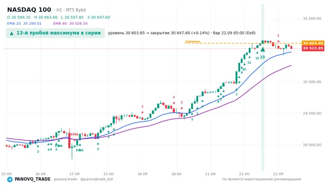
Task: Click the close value '3 30 647.60'
Action: [x=99, y=17]
